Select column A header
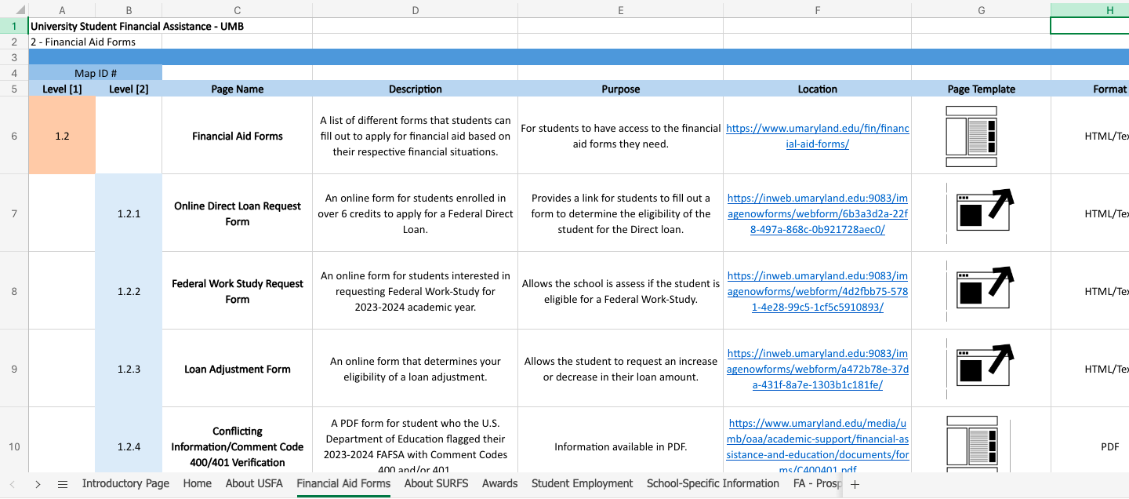Image resolution: width=1129 pixels, height=499 pixels. click(62, 9)
